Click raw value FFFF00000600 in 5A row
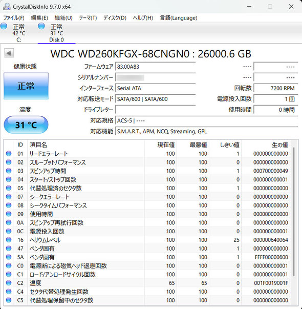Viewport: 302px width, 309px height. pyautogui.click(x=271, y=257)
